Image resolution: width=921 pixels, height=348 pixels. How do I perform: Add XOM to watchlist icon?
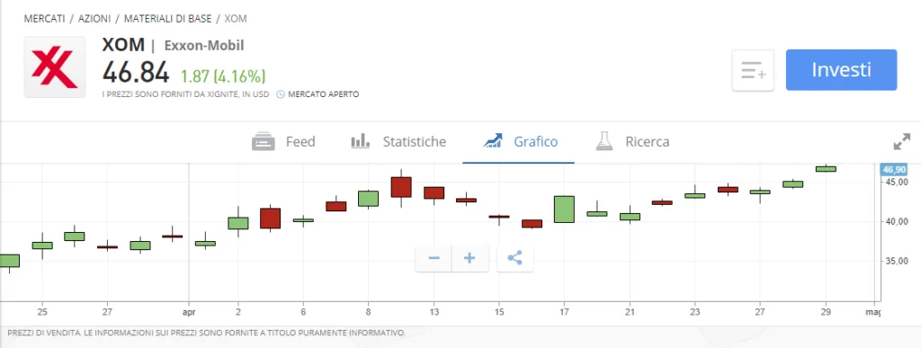coord(753,70)
